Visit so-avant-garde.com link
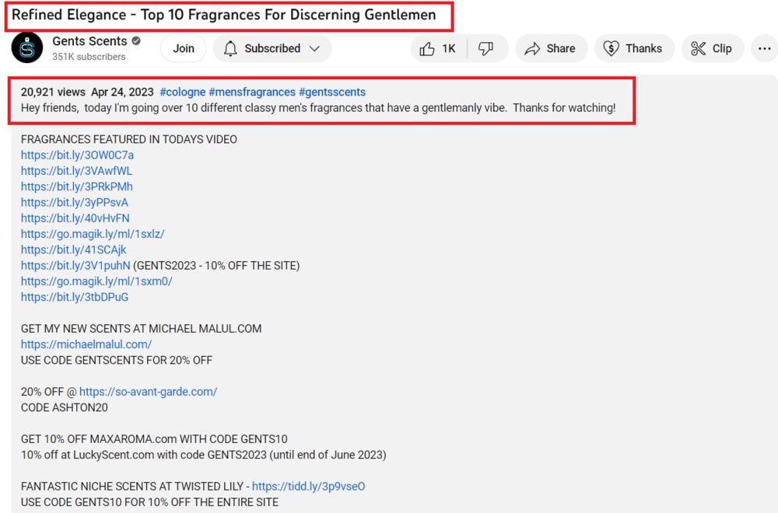The height and width of the screenshot is (513, 778). pyautogui.click(x=148, y=392)
